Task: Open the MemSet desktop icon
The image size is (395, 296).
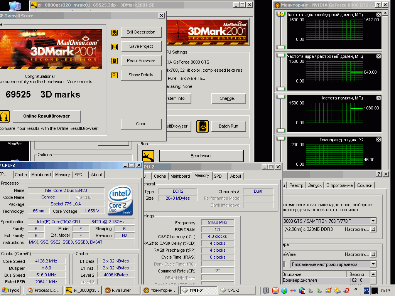Action: [x=15, y=144]
